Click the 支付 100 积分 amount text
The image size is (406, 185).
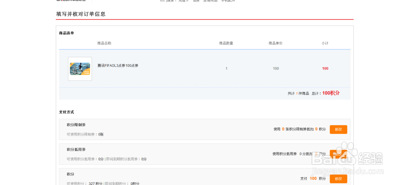(x=313, y=179)
